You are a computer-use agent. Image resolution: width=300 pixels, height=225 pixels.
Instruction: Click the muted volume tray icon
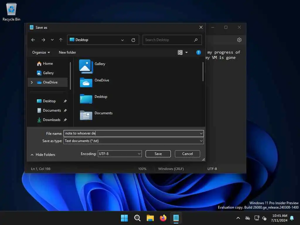coord(265,218)
